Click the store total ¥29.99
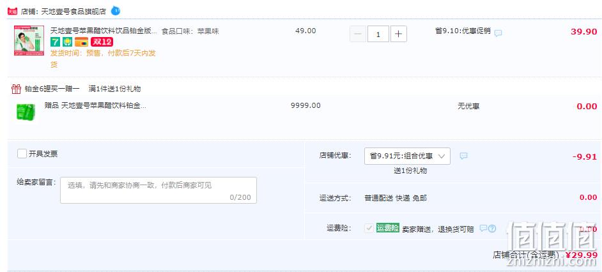This screenshot has width=602, height=272. coord(582,255)
